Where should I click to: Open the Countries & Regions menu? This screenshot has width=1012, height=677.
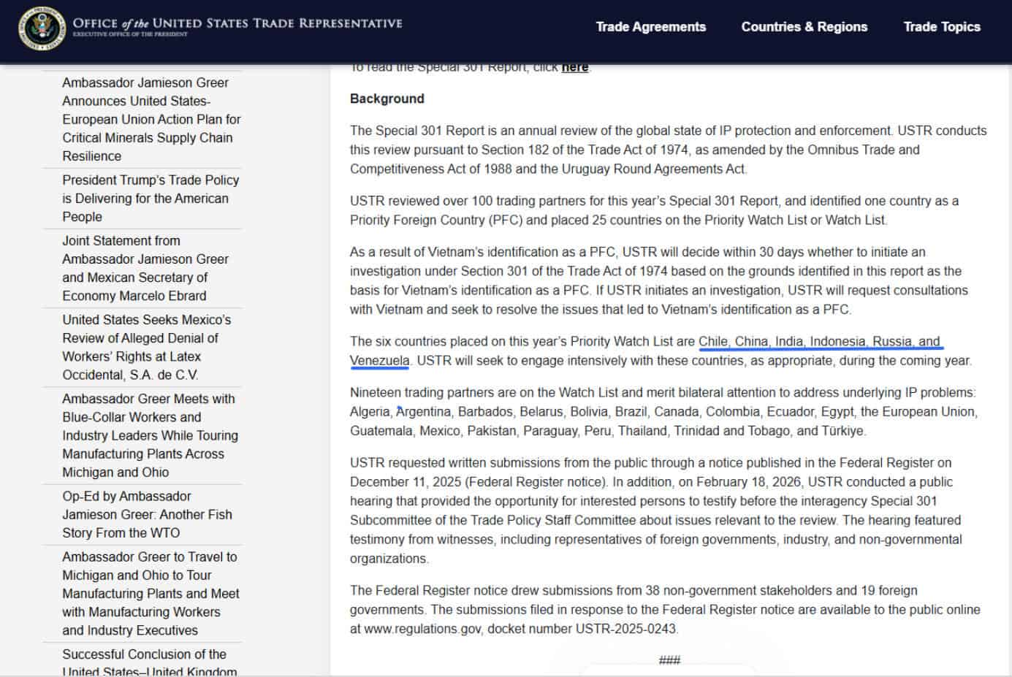coord(804,27)
